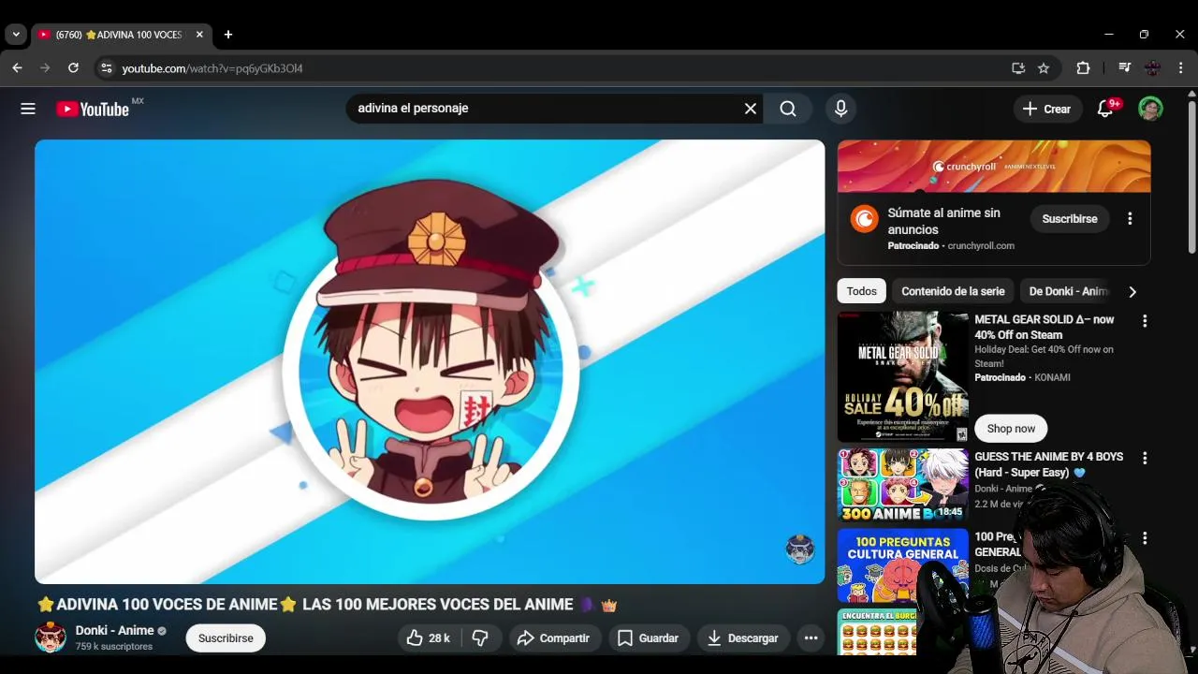This screenshot has width=1198, height=674.
Task: Open the notifications bell
Action: [x=1105, y=109]
